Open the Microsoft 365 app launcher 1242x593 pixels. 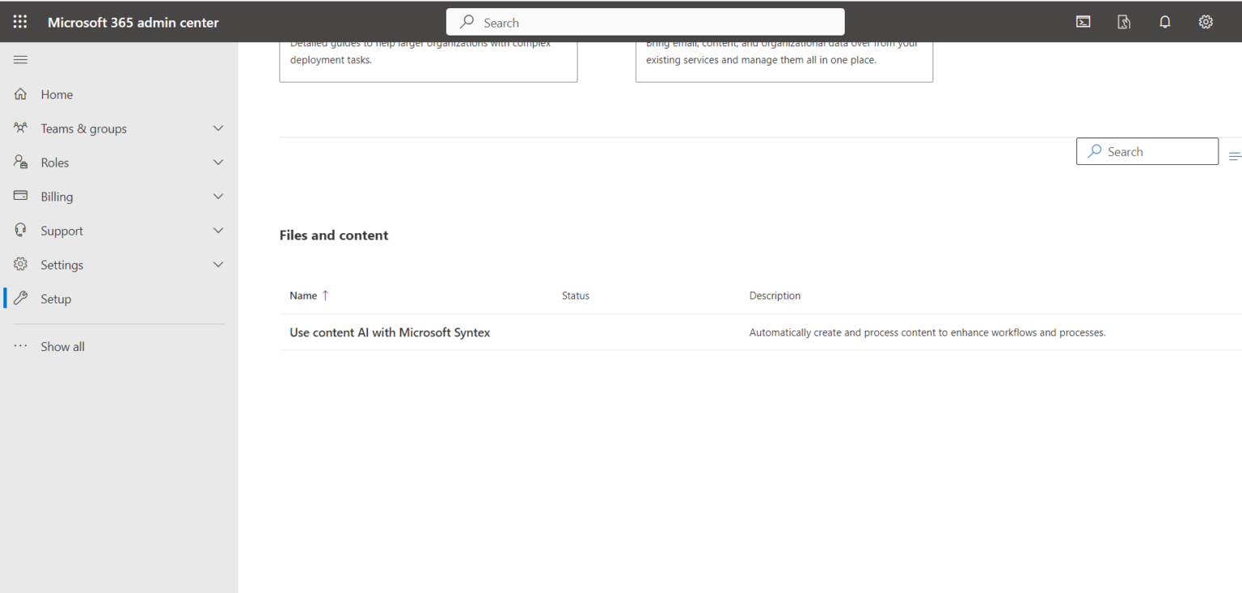click(x=19, y=22)
